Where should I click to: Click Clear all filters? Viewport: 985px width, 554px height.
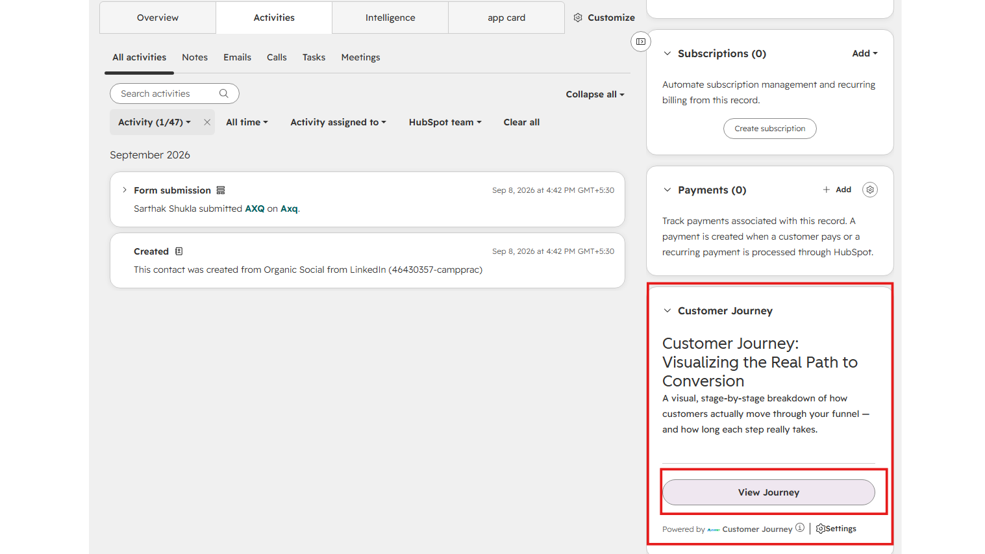(521, 122)
